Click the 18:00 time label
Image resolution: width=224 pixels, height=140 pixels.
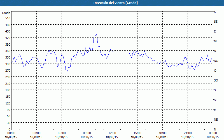pyautogui.click(x=162, y=133)
